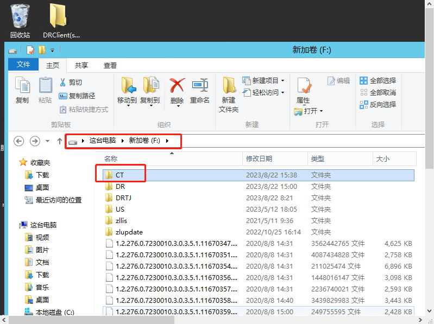Select the CT folder
Viewport: 434px width, 324px height.
(258, 175)
